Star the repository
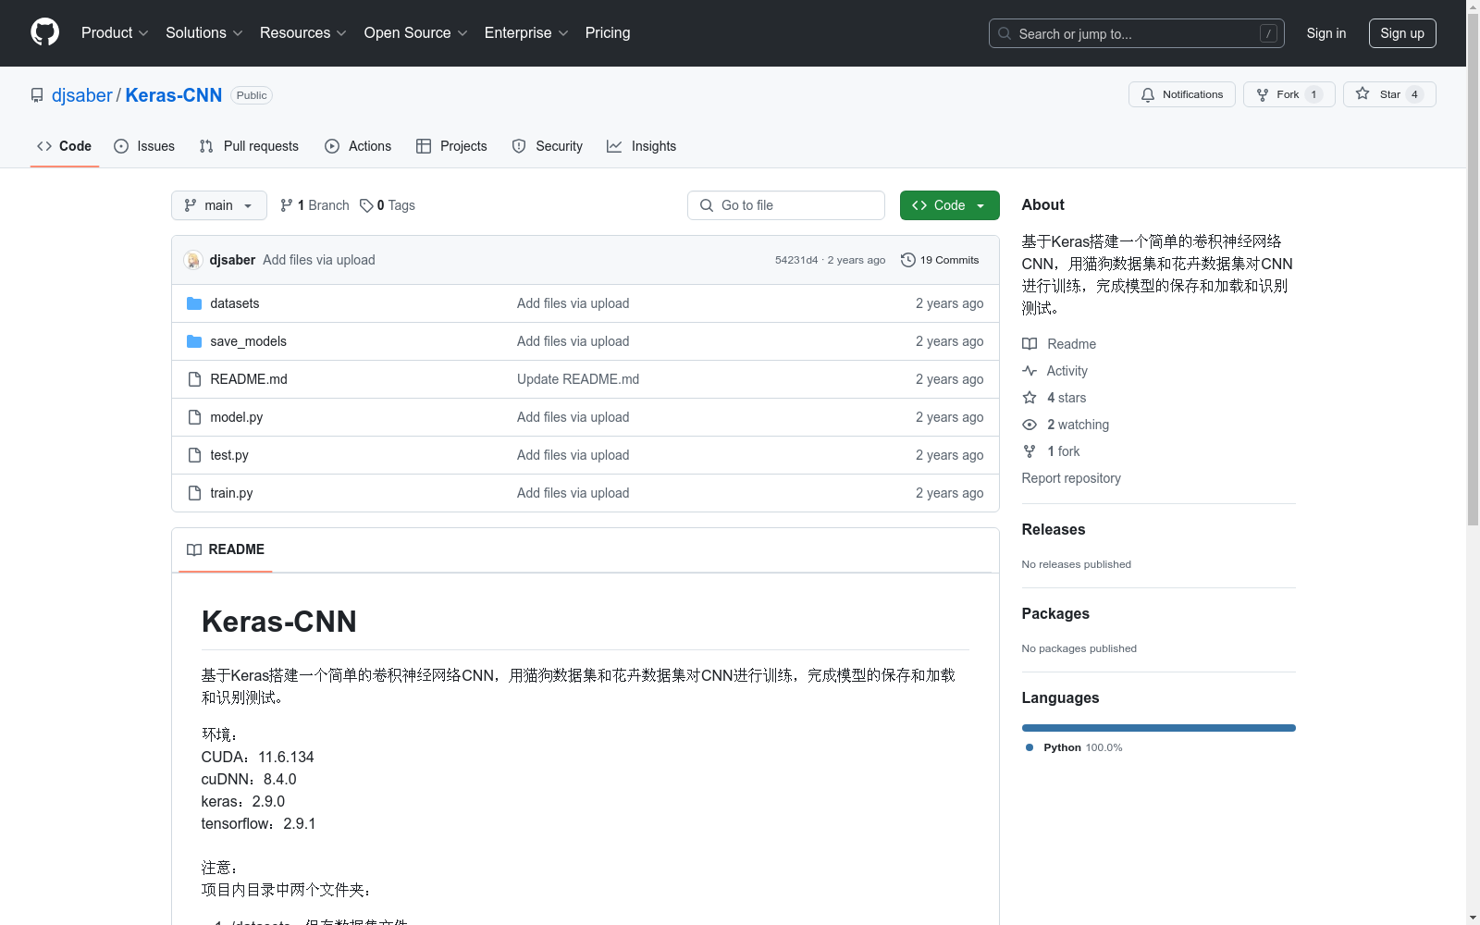 (1389, 94)
